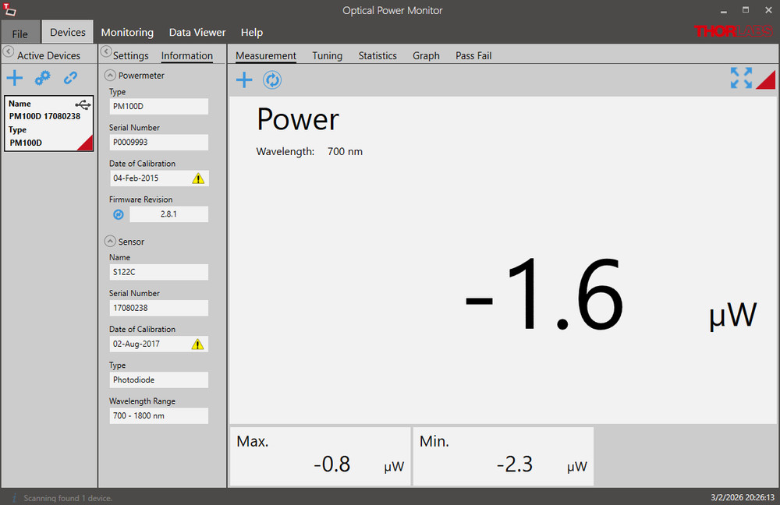The width and height of the screenshot is (780, 505).
Task: Add a new device in Active Devices
Action: click(14, 78)
